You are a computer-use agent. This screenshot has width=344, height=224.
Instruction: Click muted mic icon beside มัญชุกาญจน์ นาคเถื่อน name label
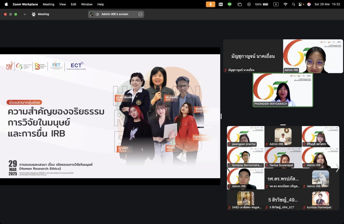pos(226,70)
